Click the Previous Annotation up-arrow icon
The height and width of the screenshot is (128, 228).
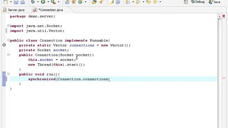[x=138, y=2]
